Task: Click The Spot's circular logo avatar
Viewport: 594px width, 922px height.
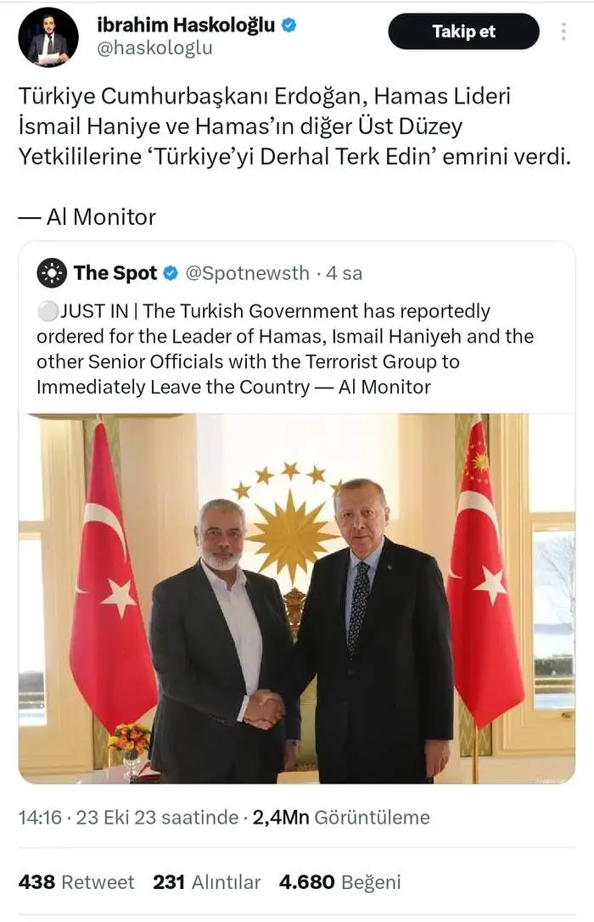Action: click(50, 273)
